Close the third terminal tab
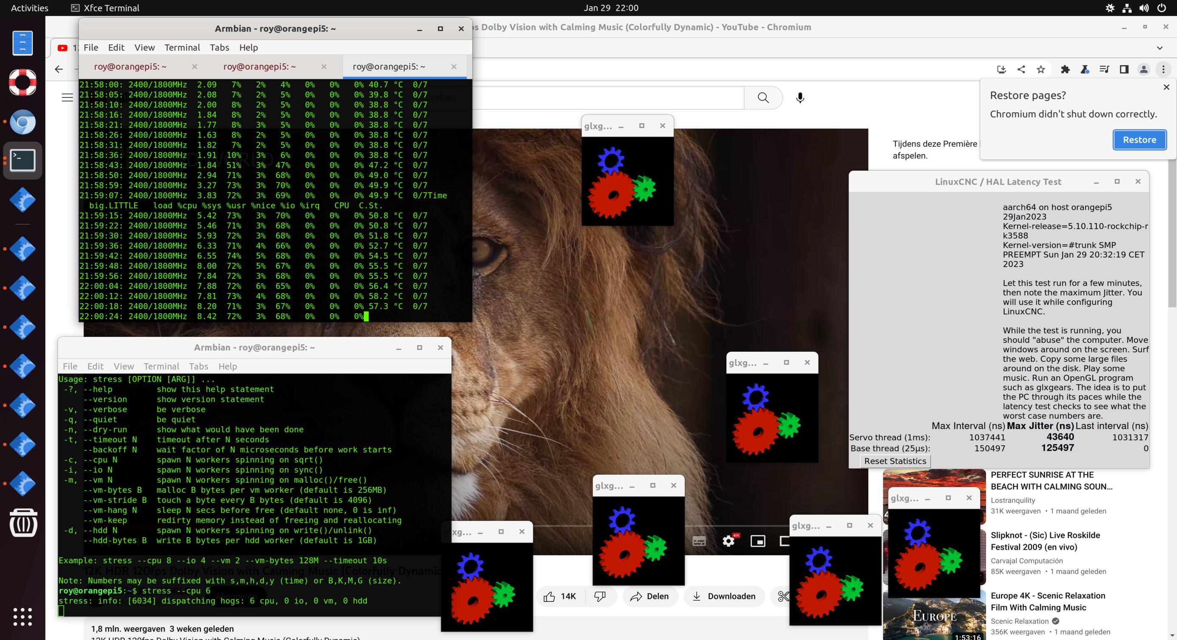Screen dimensions: 1177x640 tap(454, 67)
